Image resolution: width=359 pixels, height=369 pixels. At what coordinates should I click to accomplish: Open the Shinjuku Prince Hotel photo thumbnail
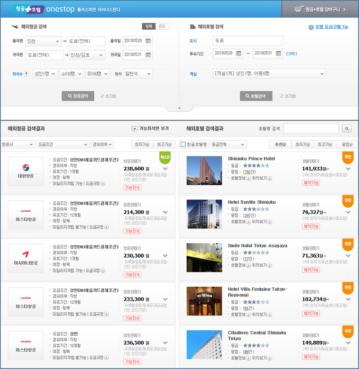[x=204, y=171]
